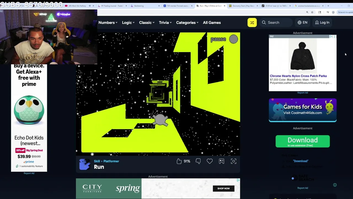Click the media control icon in browser toolbar
This screenshot has height=199, width=353.
coord(328,12)
